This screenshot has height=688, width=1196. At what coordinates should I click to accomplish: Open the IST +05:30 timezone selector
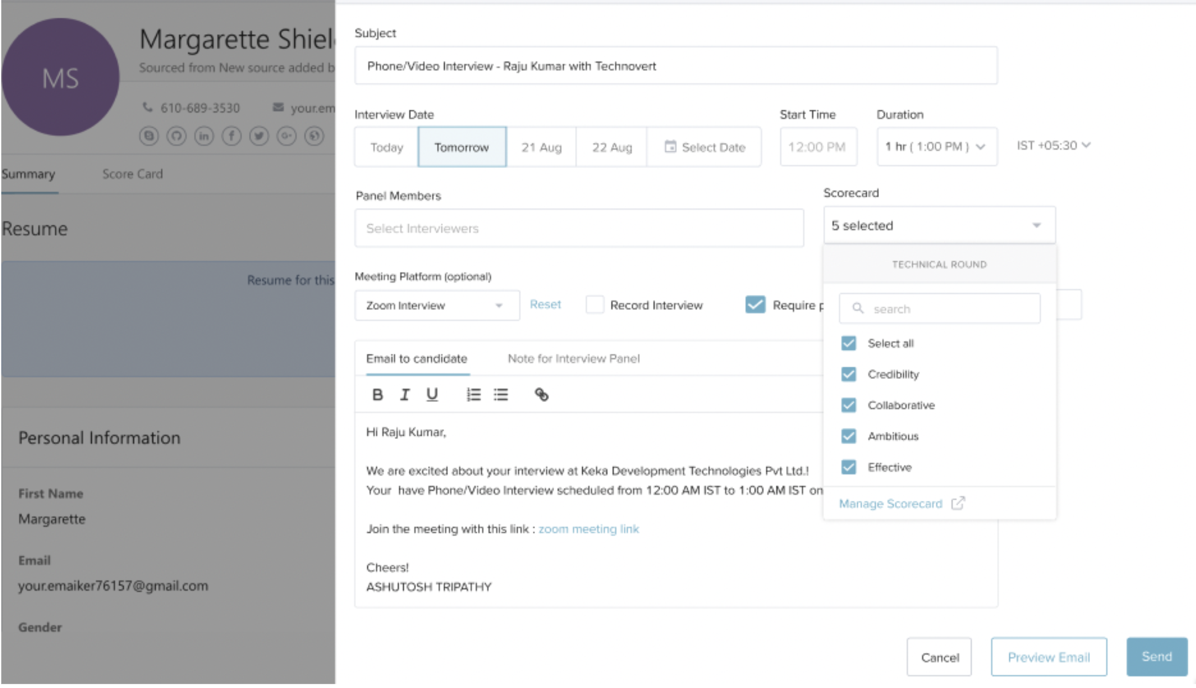point(1053,146)
